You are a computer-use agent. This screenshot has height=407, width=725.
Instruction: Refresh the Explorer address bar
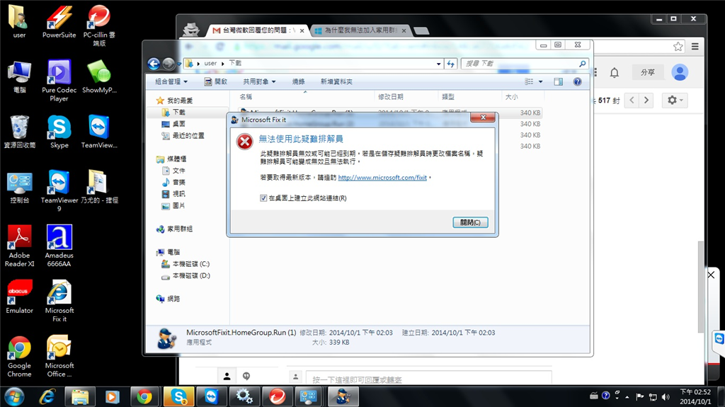click(x=451, y=64)
